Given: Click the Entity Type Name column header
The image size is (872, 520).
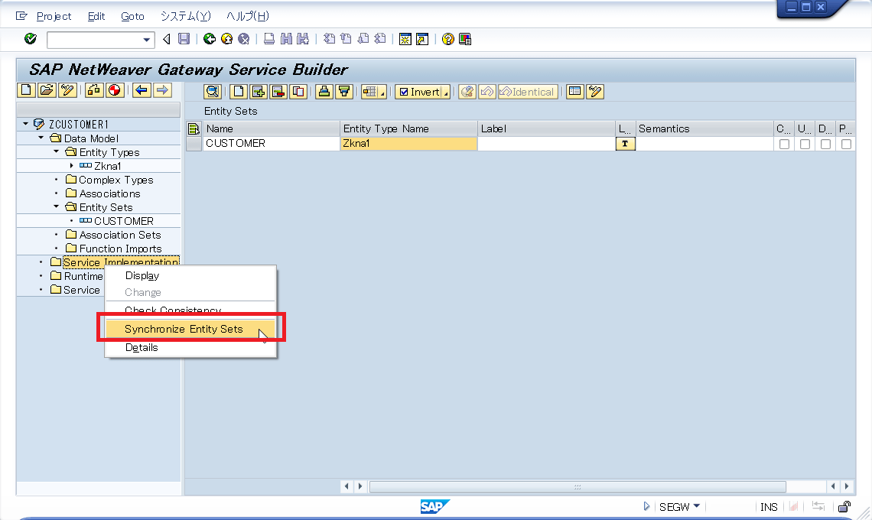Looking at the screenshot, I should point(408,129).
